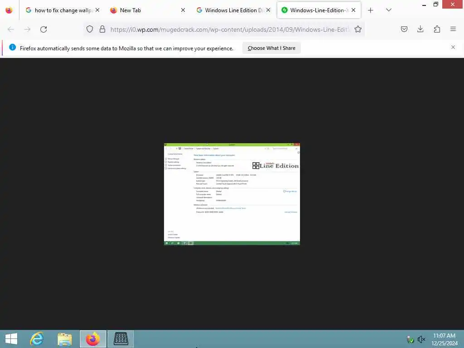Open the Downloads panel

pos(420,29)
